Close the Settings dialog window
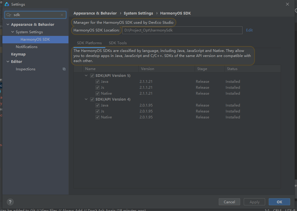 click(287, 4)
